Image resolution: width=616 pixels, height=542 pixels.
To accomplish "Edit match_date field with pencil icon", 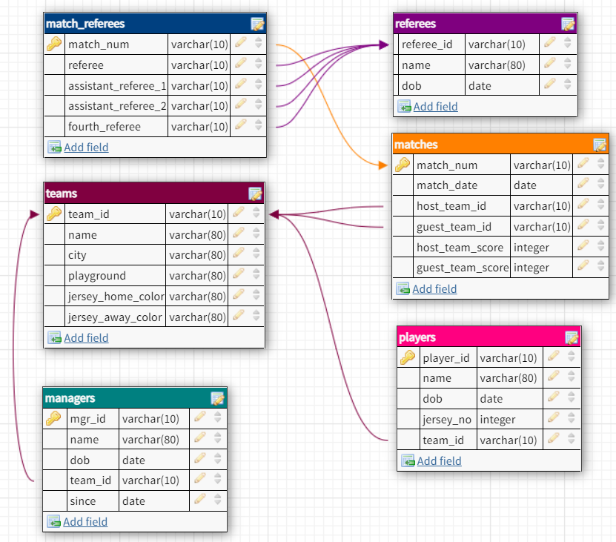I will point(583,183).
